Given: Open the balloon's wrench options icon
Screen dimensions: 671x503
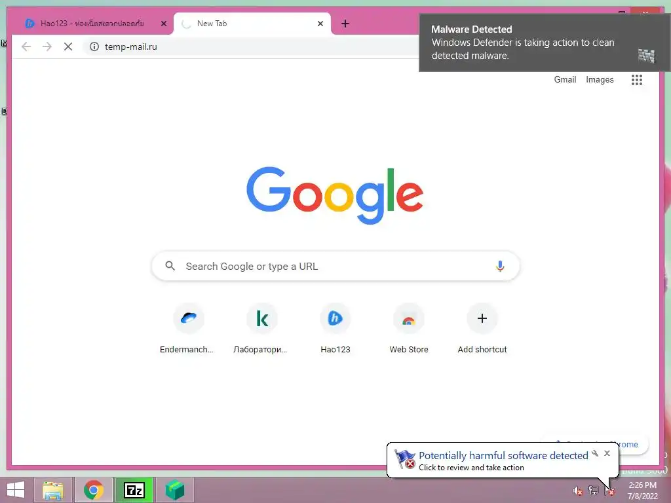Looking at the screenshot, I should [595, 453].
